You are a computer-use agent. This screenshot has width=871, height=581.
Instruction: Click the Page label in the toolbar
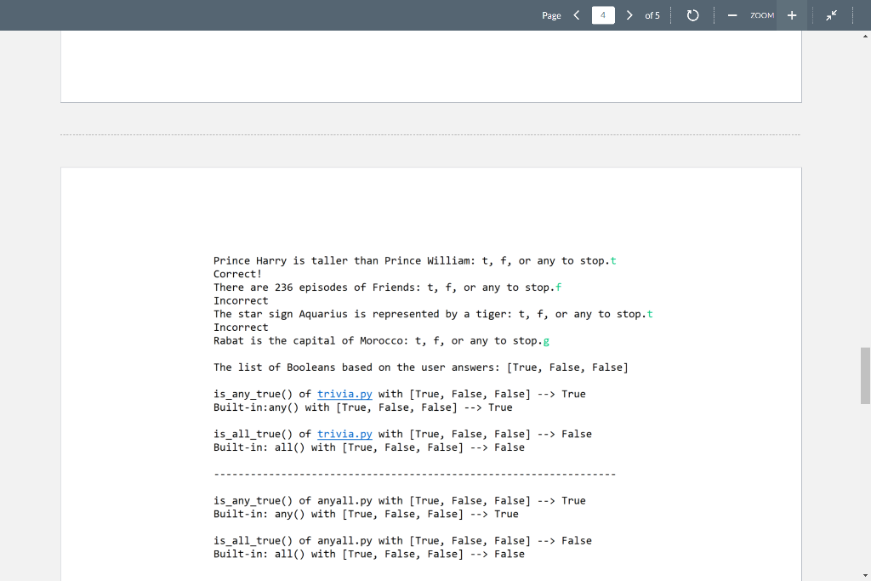(550, 15)
